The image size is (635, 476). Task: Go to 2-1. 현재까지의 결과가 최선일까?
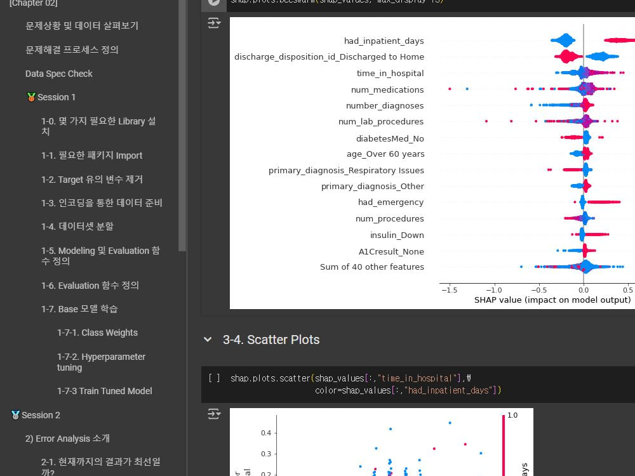coord(100,466)
